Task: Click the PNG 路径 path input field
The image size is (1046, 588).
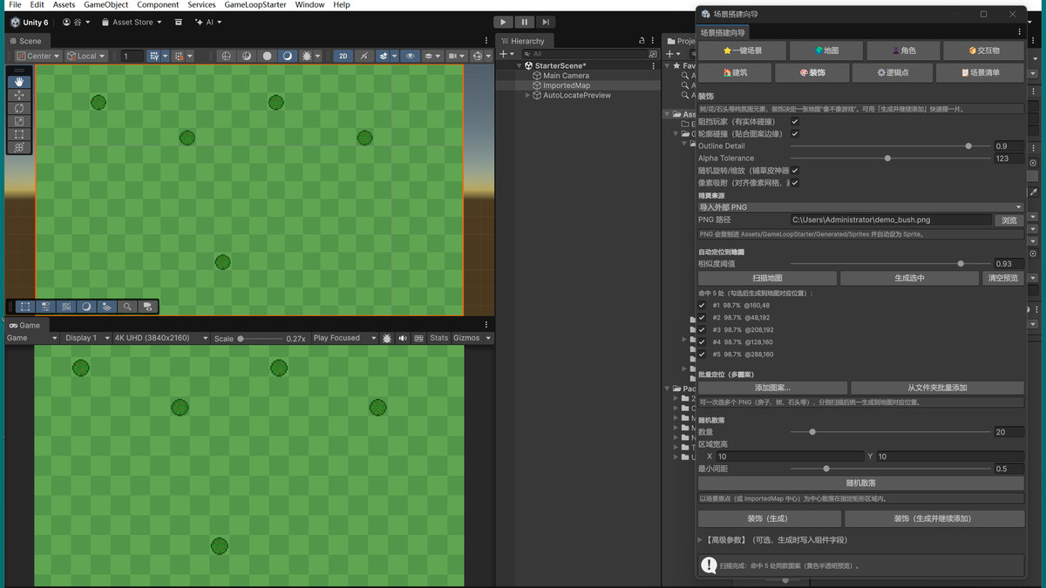Action: 891,220
